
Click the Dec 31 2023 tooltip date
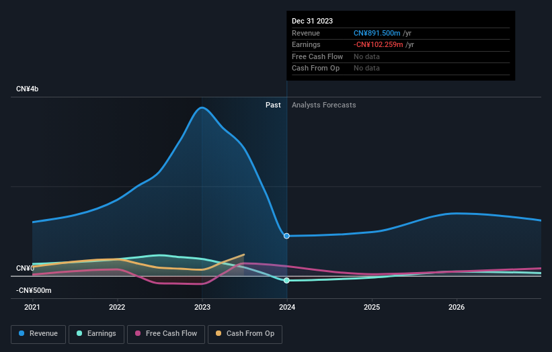click(312, 21)
